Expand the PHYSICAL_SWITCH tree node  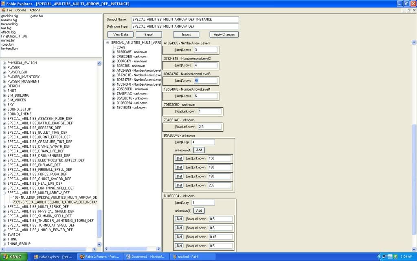coord(4,63)
